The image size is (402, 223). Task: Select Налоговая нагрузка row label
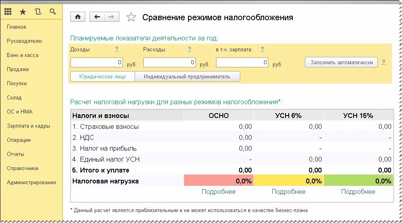(106, 181)
